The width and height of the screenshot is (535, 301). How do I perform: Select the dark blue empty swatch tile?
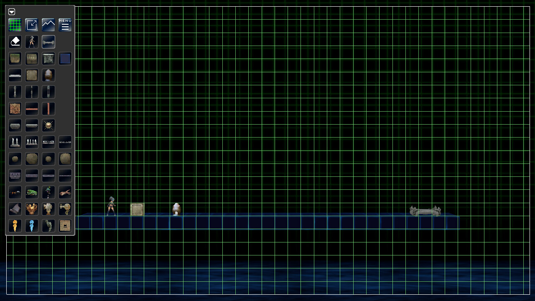pos(65,59)
